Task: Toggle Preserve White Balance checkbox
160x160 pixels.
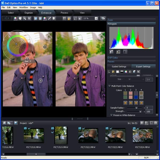Action: tap(111, 115)
